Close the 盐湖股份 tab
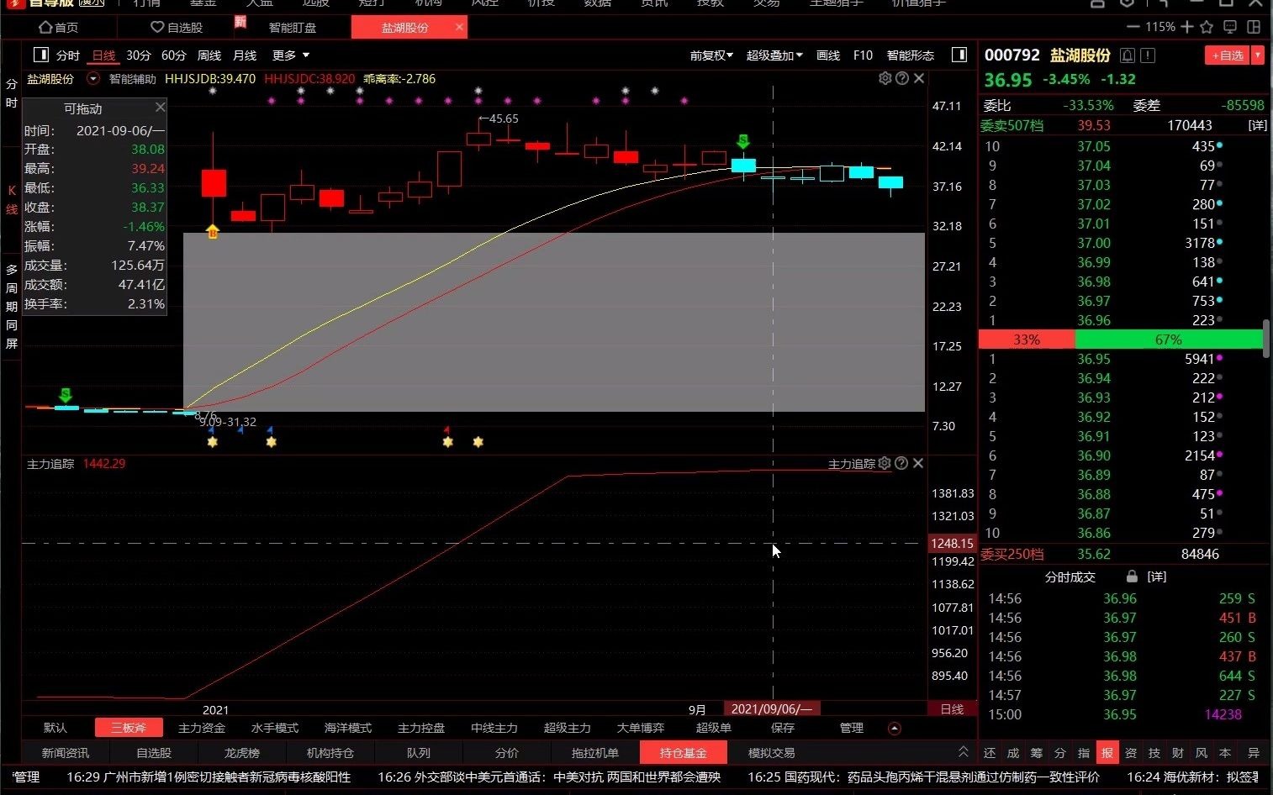The width and height of the screenshot is (1273, 795). click(x=459, y=27)
